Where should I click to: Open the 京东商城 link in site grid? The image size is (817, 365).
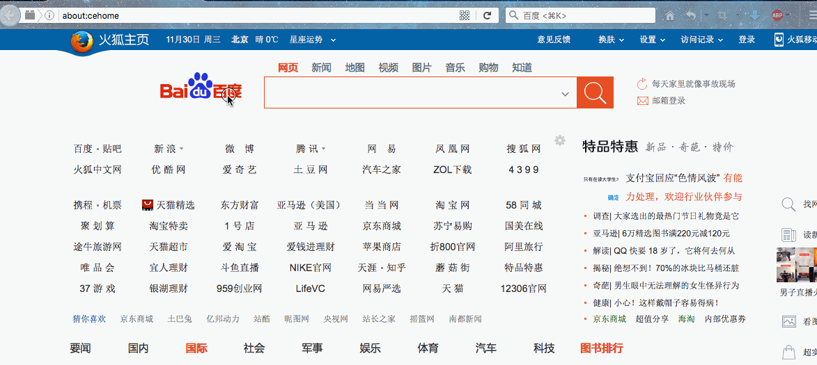coord(382,226)
